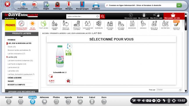Open Adresses in the bottom dock
Image resolution: width=189 pixels, height=106 pixels.
[44, 100]
